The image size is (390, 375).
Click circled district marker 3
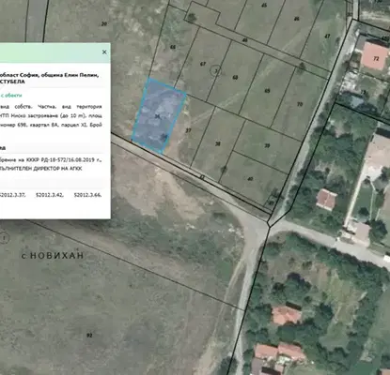(x=215, y=71)
